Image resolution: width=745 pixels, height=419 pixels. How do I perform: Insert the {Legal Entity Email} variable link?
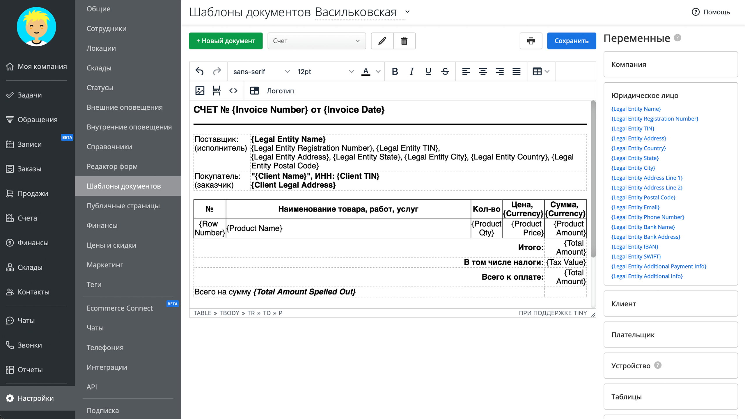(635, 207)
